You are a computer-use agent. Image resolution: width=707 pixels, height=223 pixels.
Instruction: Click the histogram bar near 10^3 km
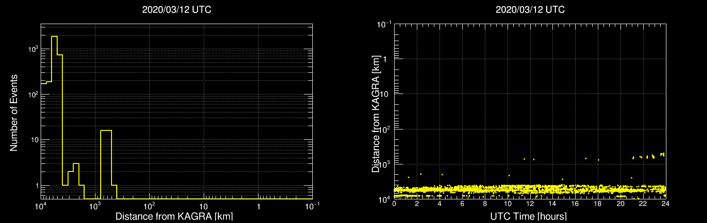(106, 164)
